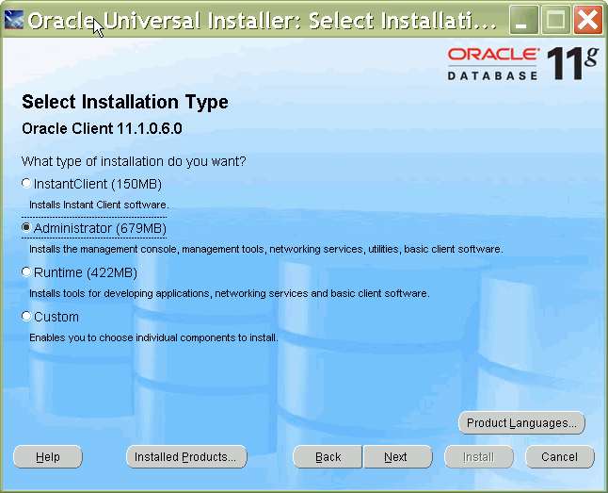This screenshot has width=608, height=493.
Task: Go Back to the previous step
Action: [x=328, y=456]
